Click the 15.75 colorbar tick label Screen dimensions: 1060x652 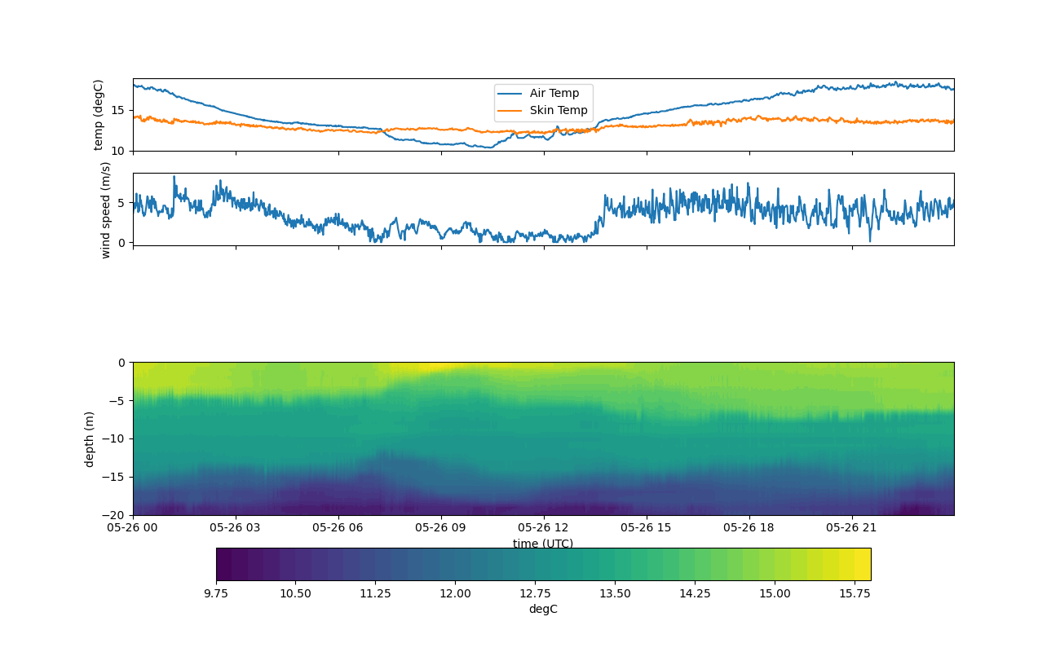click(855, 593)
